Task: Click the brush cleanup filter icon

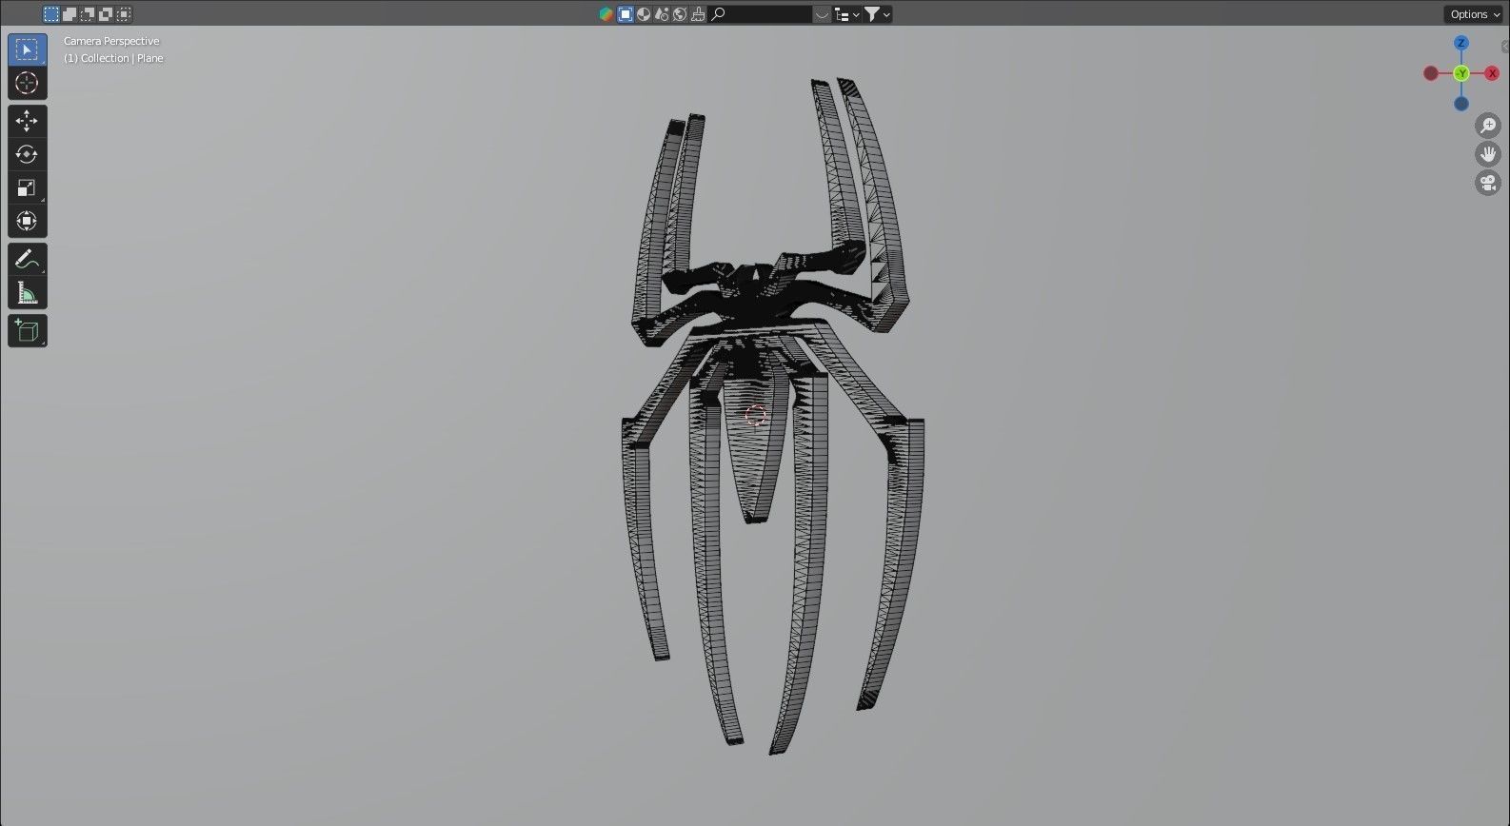Action: (698, 14)
